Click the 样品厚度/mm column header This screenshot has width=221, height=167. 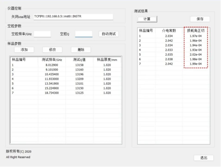tap(107, 60)
